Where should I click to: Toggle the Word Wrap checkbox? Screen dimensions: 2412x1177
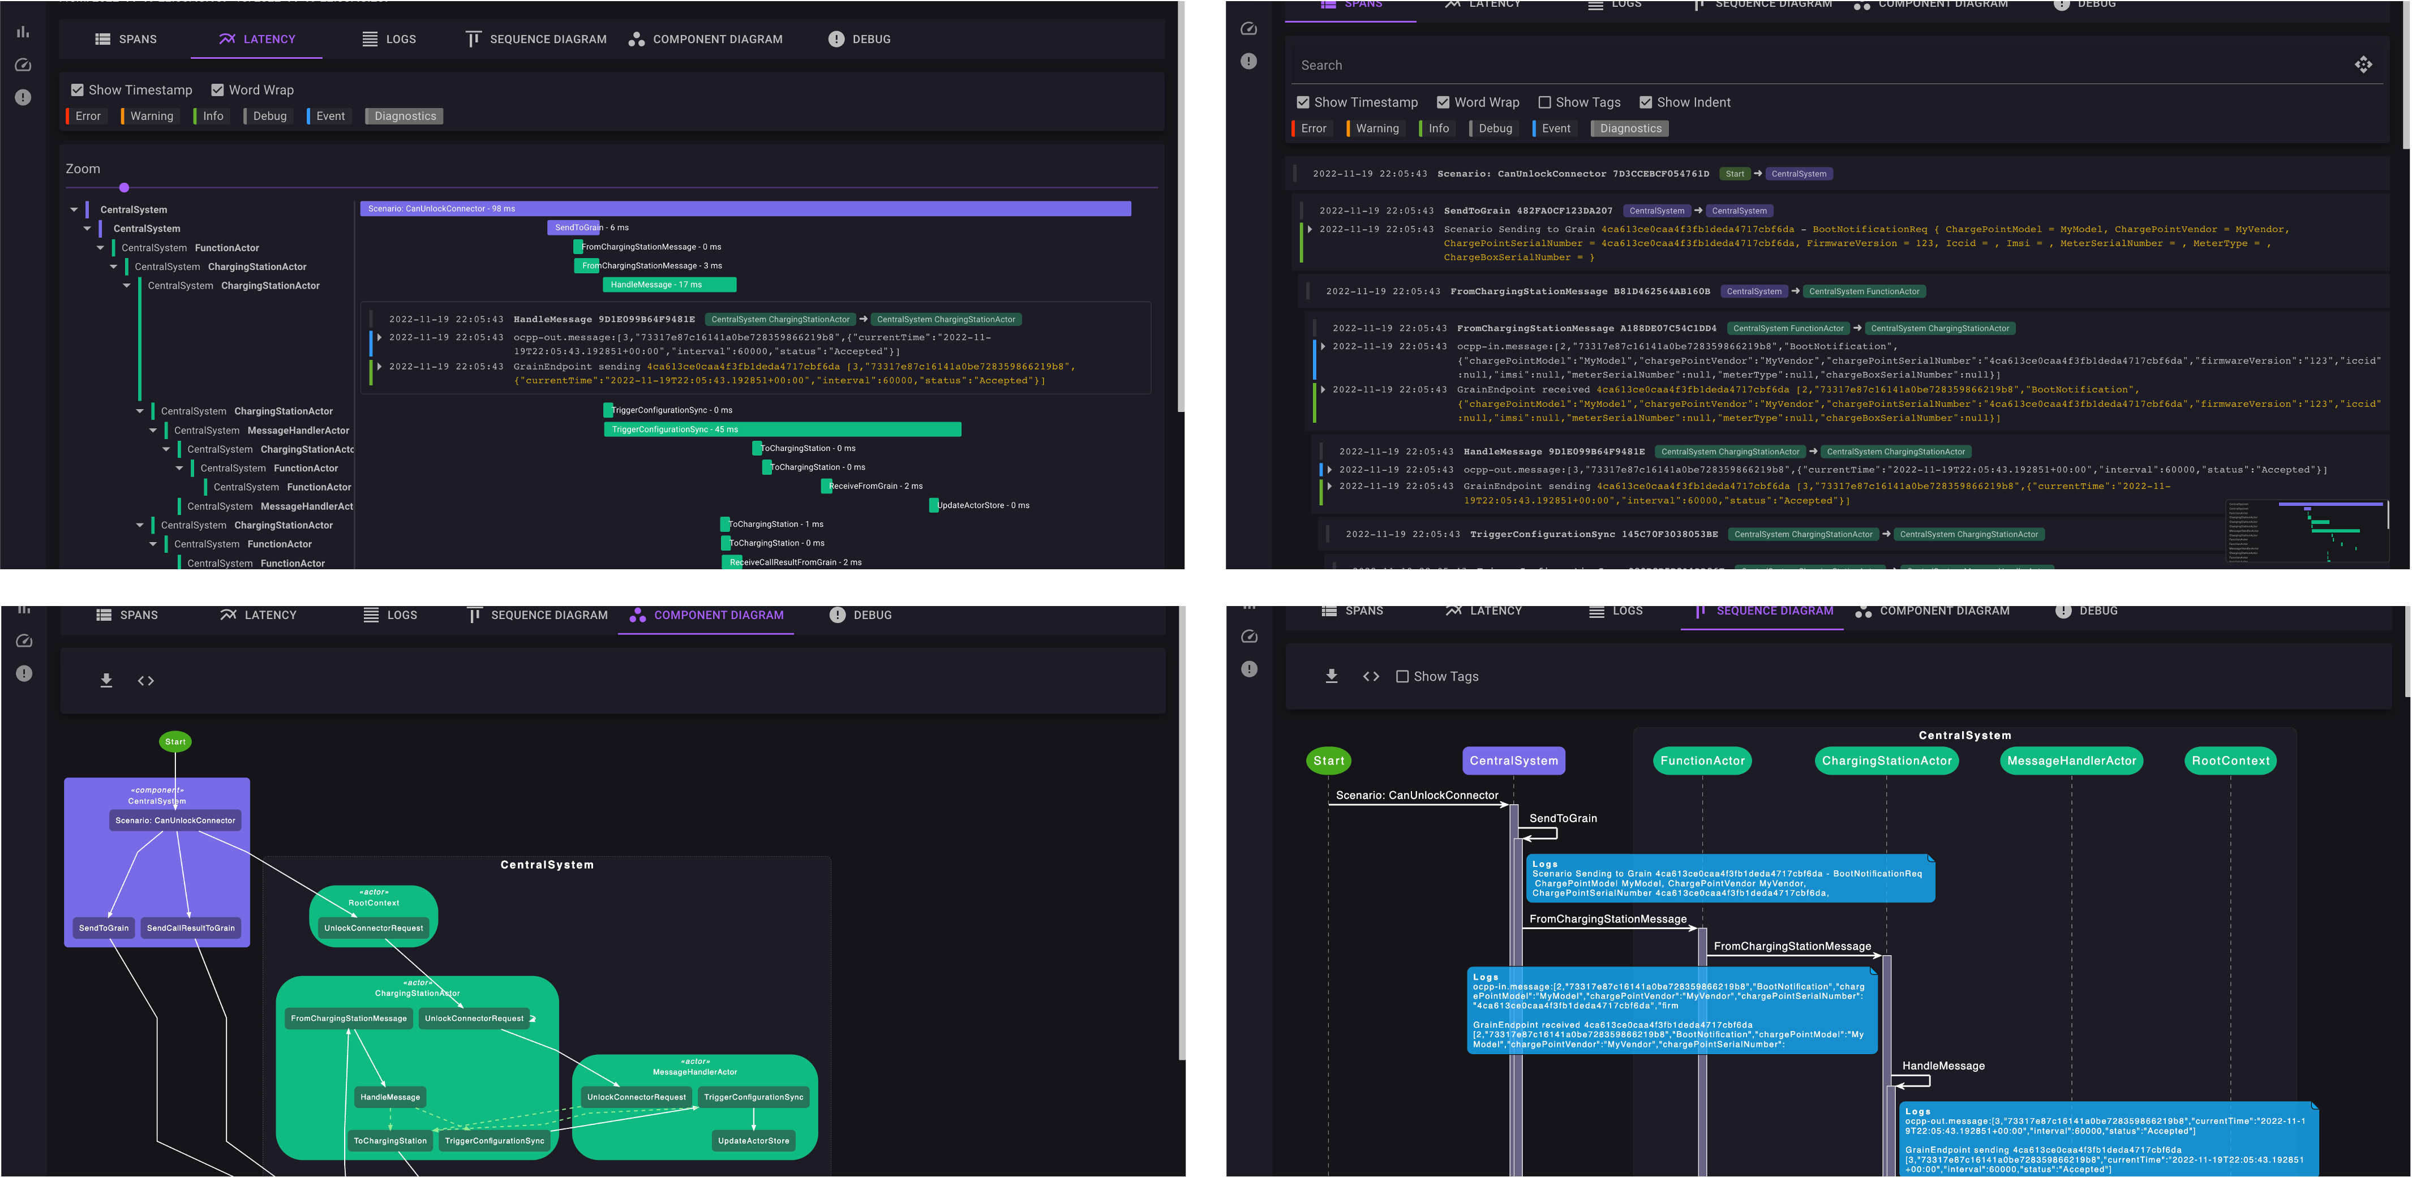[217, 90]
